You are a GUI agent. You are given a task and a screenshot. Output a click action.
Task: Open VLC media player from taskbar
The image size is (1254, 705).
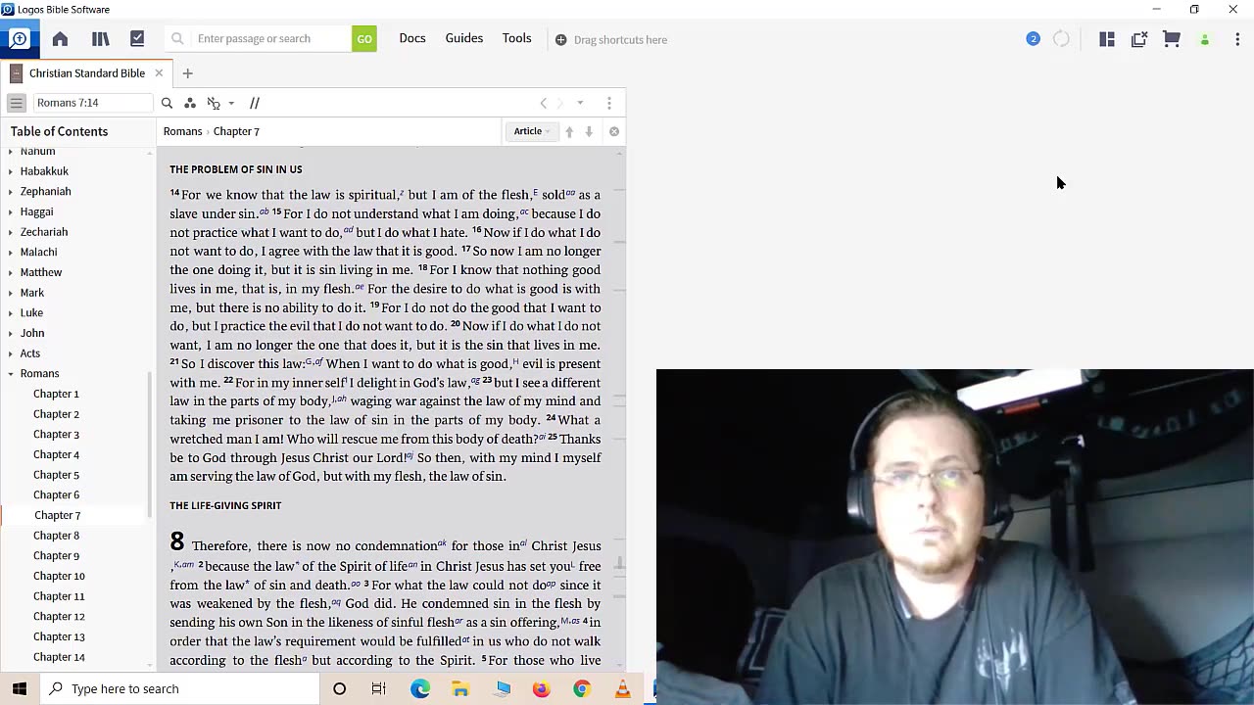(x=622, y=688)
